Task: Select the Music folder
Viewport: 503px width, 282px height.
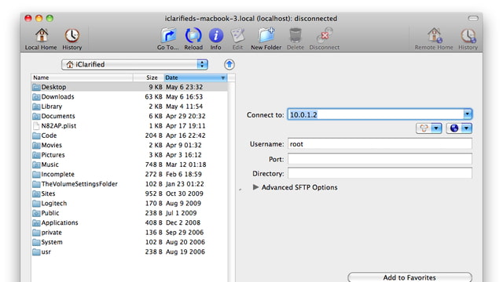Action: 129,164
